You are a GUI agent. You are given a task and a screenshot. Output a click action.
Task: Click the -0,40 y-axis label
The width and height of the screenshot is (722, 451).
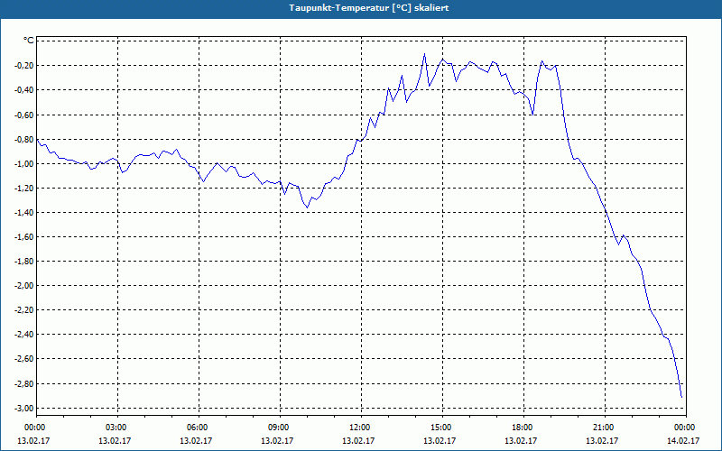[23, 89]
